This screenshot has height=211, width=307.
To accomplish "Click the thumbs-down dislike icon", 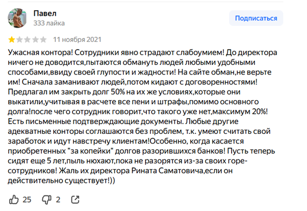I will pyautogui.click(x=46, y=199).
